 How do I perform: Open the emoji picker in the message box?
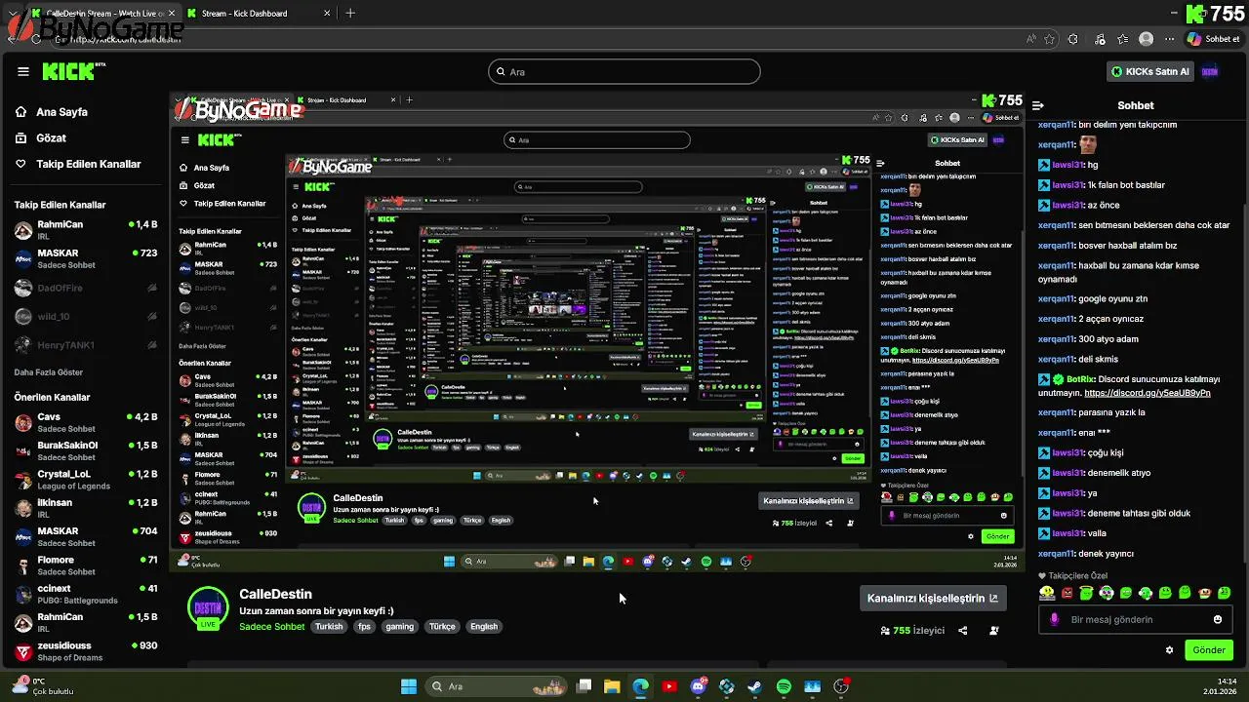[x=1218, y=619]
